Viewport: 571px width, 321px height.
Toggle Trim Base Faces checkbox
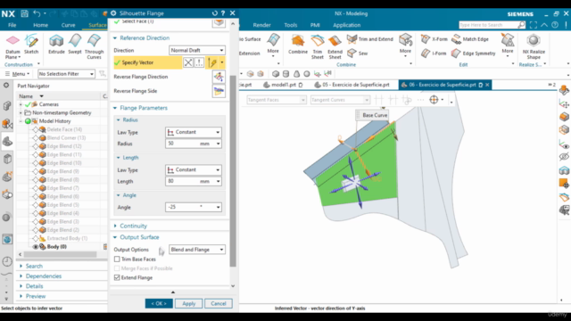[x=117, y=259]
